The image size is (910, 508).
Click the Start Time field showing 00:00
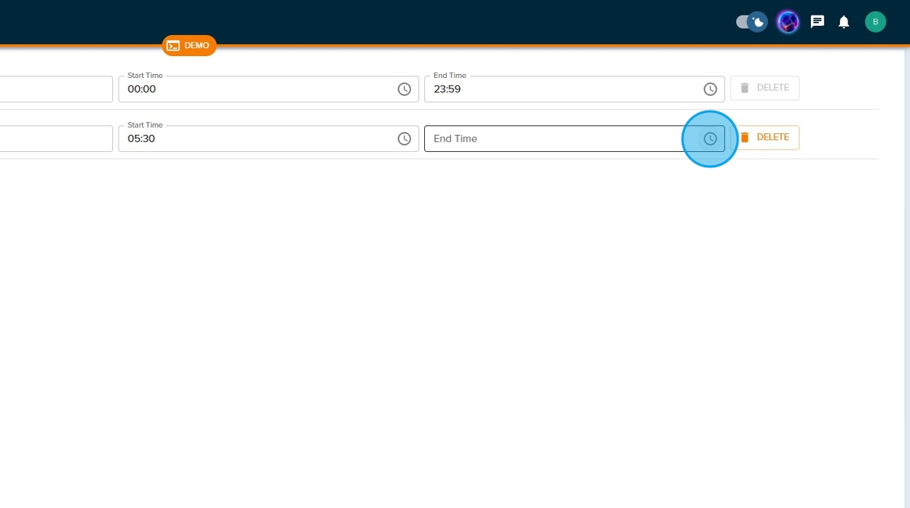pyautogui.click(x=252, y=89)
